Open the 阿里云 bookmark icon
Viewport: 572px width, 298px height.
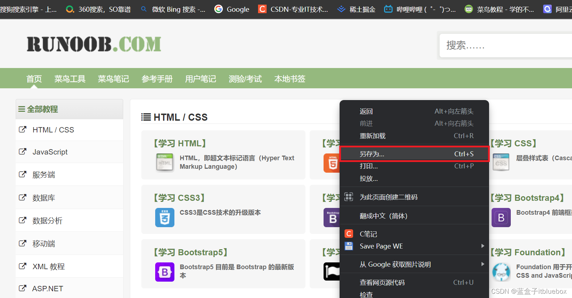pos(547,9)
